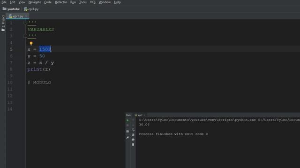Collapse docstring fold marker at line 3
Viewport: 300px width, 168px height.
[25, 36]
